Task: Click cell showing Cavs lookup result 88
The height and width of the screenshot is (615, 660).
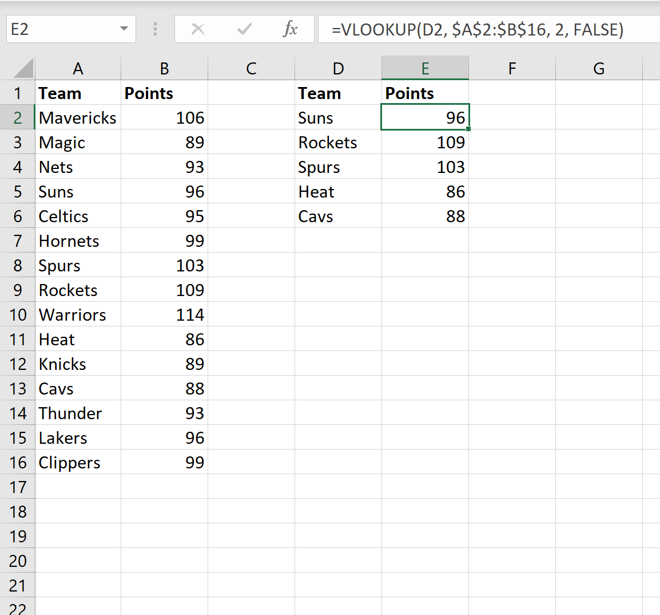Action: (425, 216)
